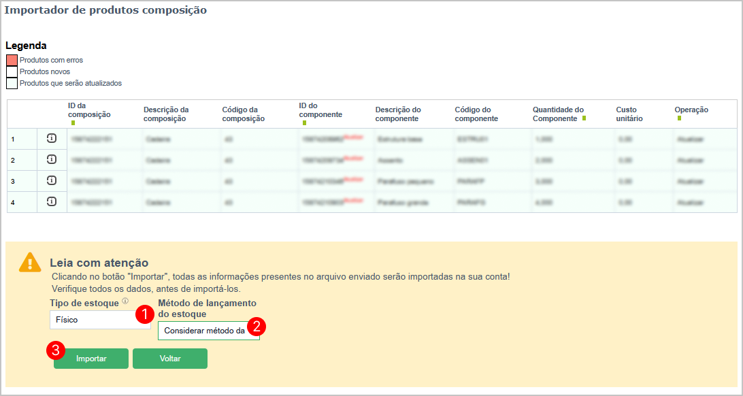Click the red Produtos com erros swatch

(x=12, y=60)
